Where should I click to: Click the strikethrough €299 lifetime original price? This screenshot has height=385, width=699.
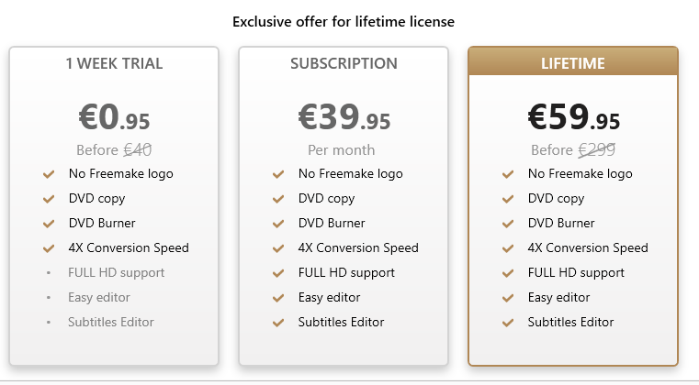pyautogui.click(x=596, y=150)
